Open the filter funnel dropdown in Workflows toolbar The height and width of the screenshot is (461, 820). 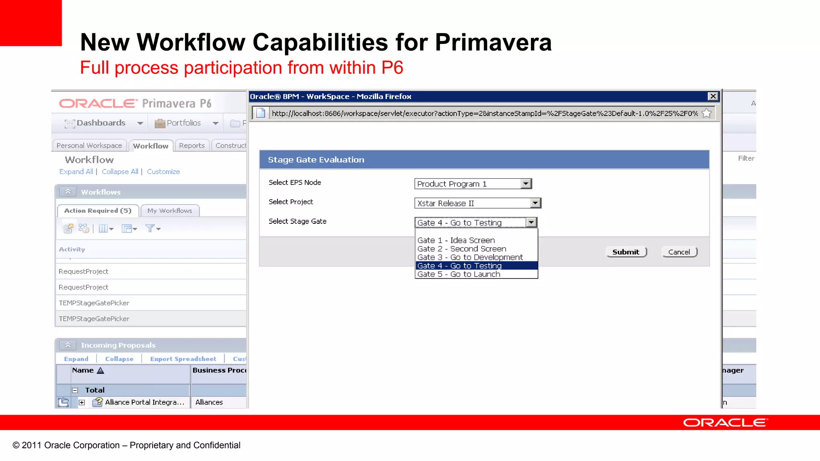153,228
